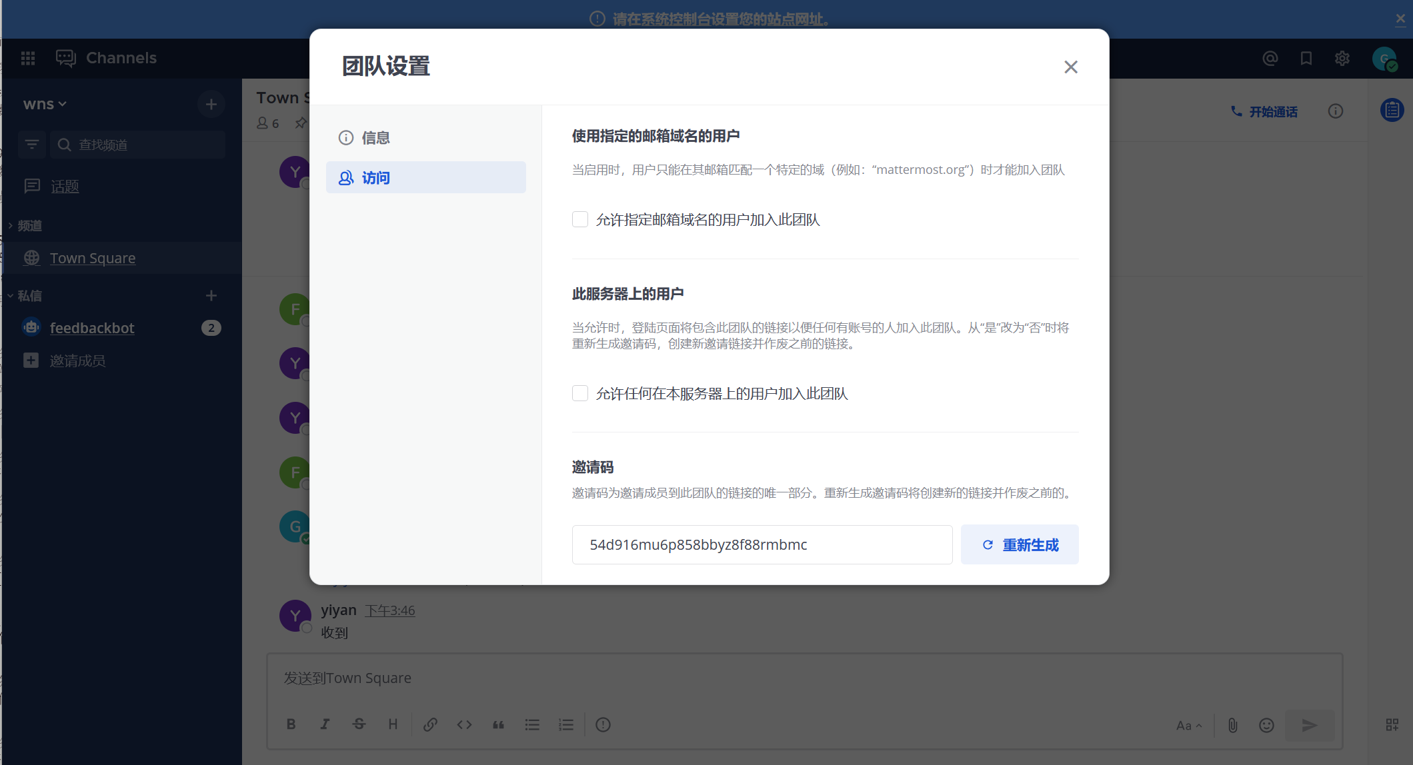Image resolution: width=1413 pixels, height=765 pixels.
Task: Enable allowing specified email domain users
Action: (580, 219)
